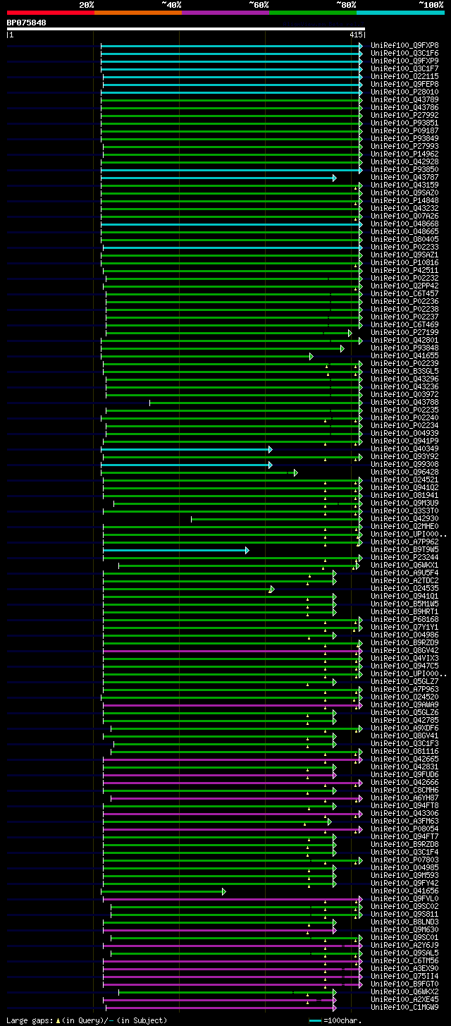Select label UniRef100_Q941P9

coord(404,441)
